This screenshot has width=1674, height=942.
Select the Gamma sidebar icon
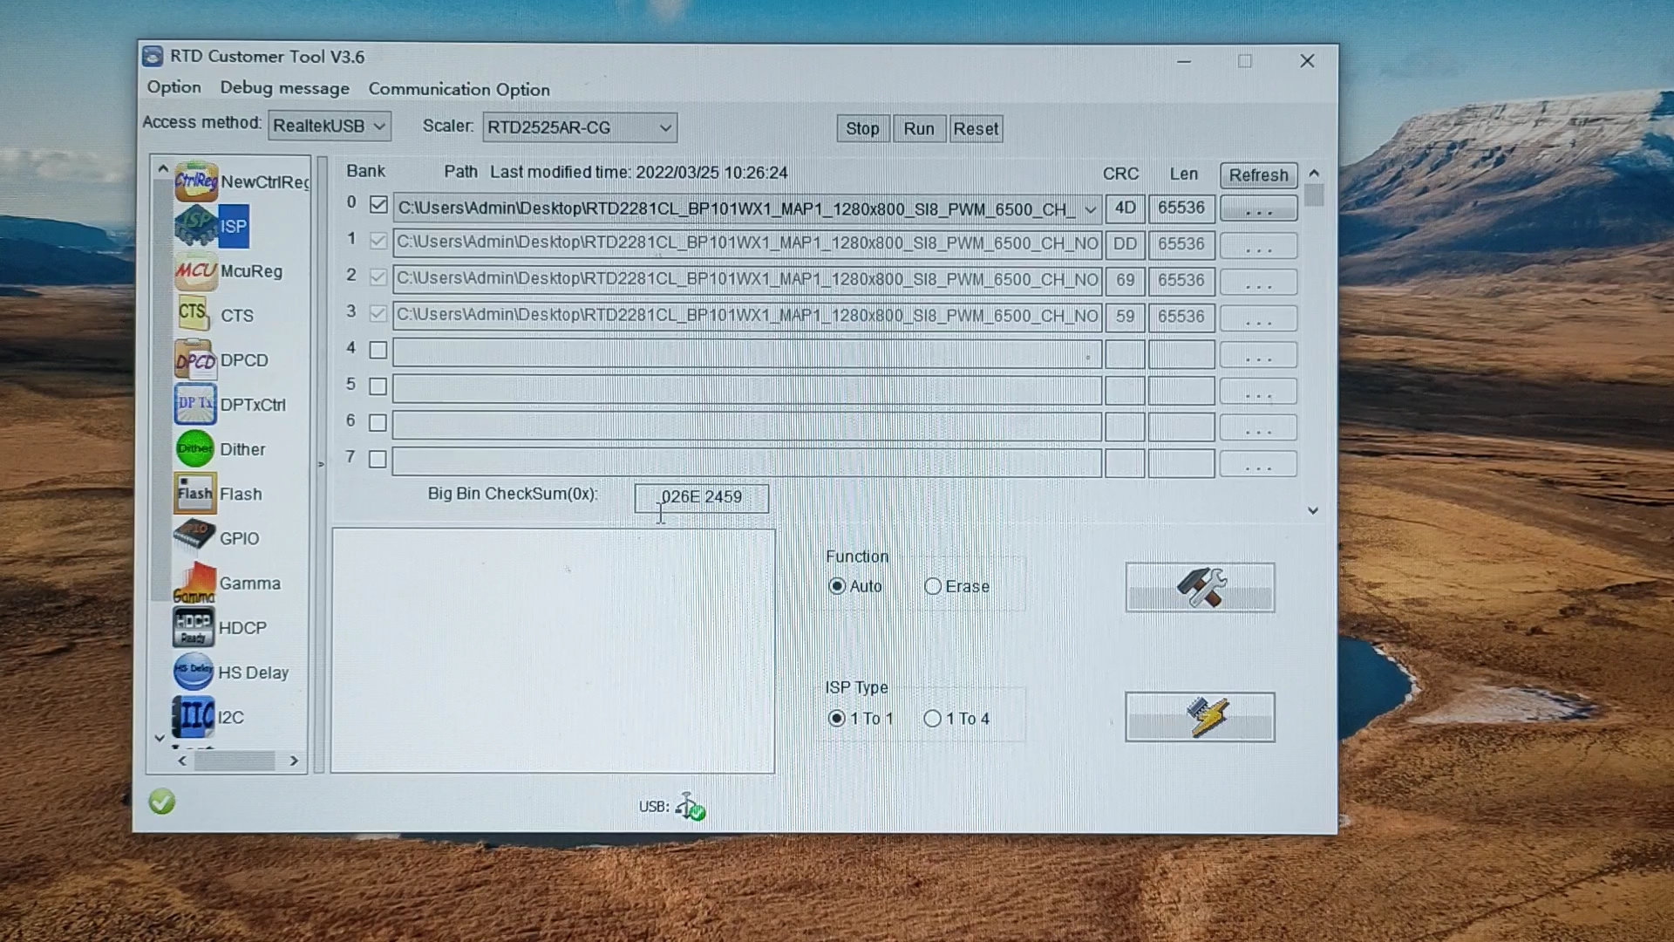[x=194, y=583]
